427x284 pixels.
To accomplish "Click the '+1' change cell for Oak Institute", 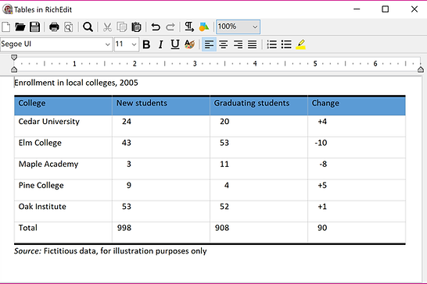I will (x=357, y=211).
